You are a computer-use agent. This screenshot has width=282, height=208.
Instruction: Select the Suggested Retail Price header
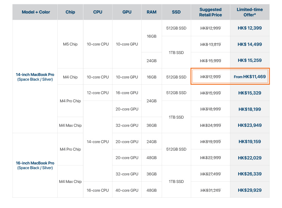[210, 12]
